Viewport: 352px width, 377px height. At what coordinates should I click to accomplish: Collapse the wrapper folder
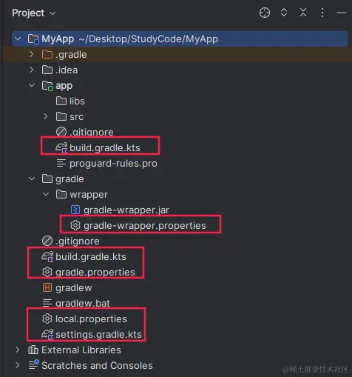[x=46, y=194]
